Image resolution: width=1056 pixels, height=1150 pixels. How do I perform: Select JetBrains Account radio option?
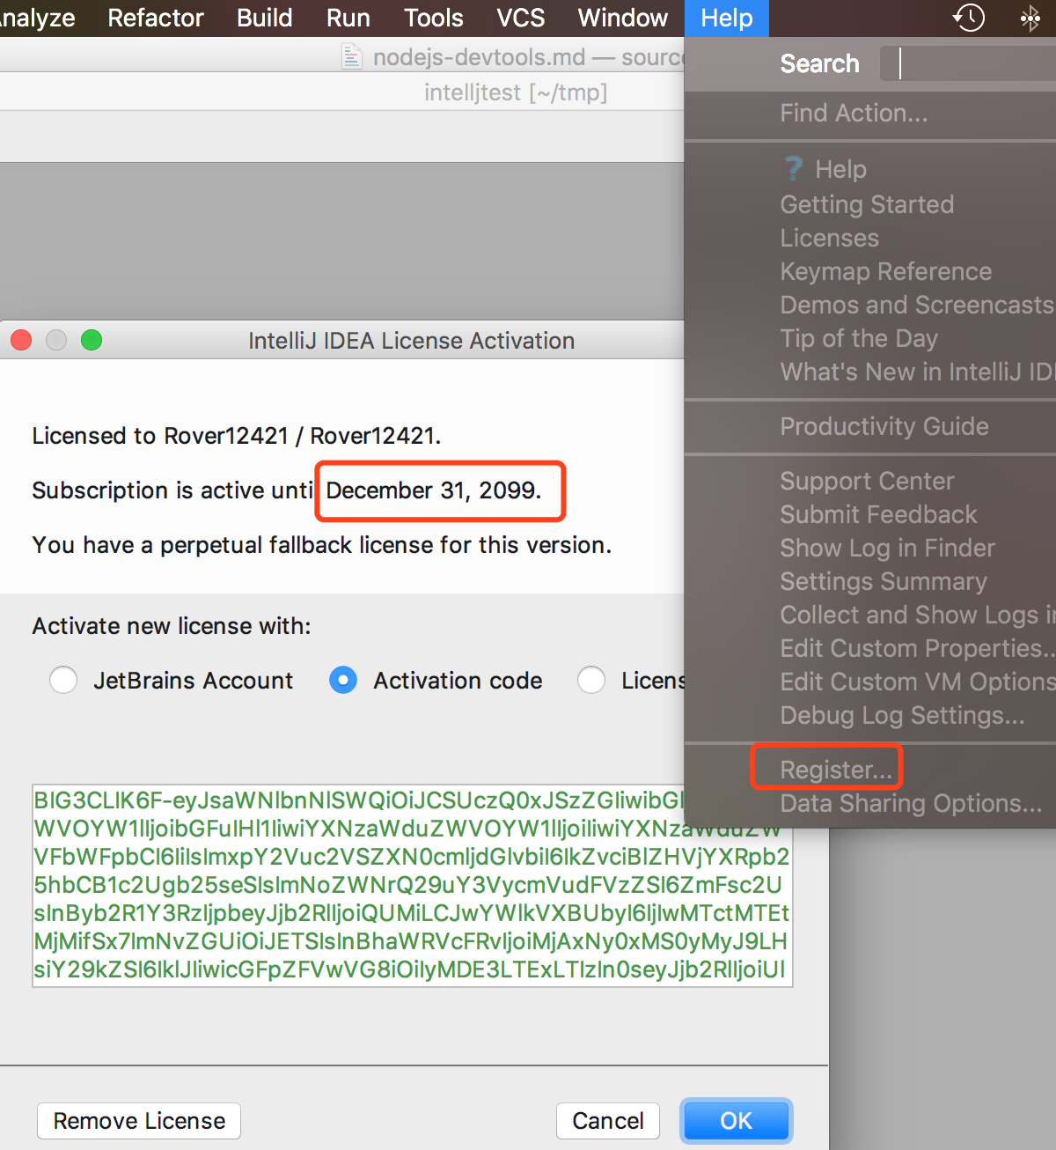tap(63, 681)
